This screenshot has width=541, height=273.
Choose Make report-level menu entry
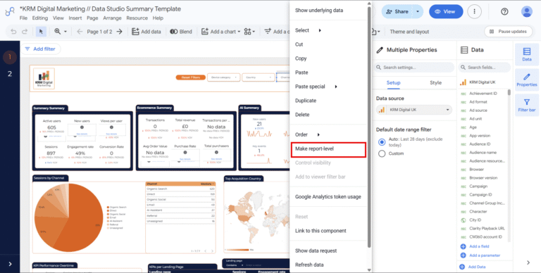[x=328, y=149]
